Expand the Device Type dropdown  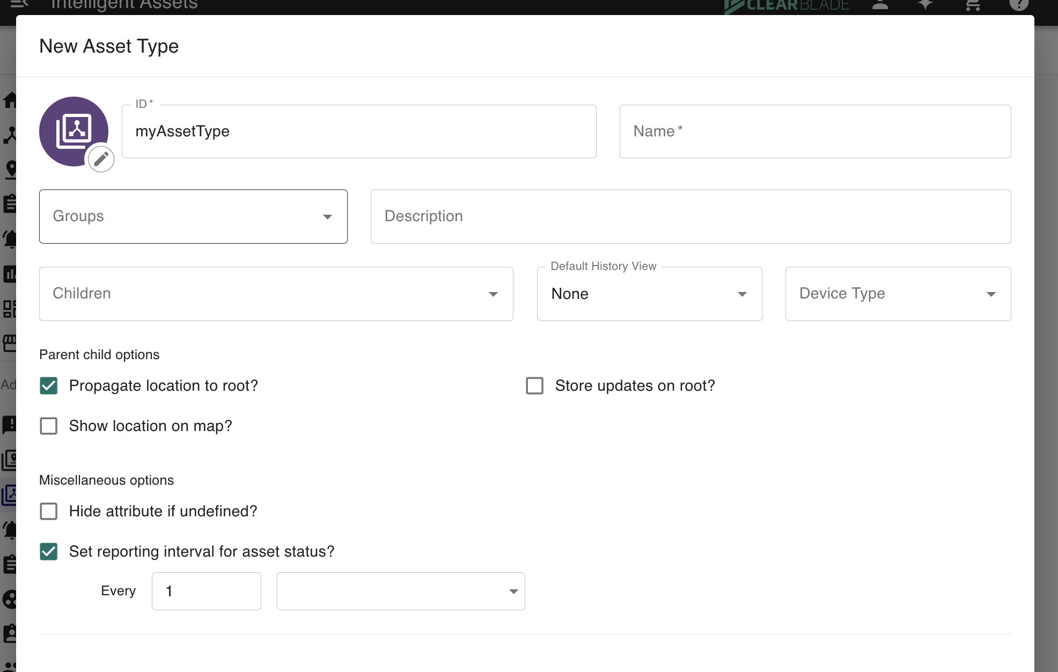click(898, 294)
